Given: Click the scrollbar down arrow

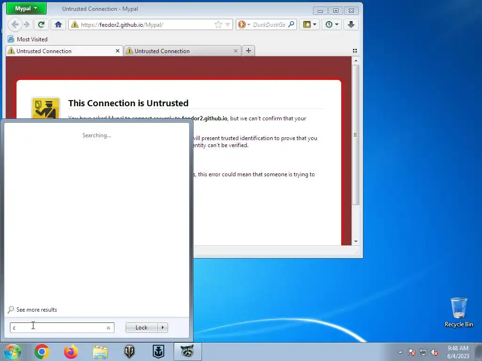Looking at the screenshot, I should (x=356, y=242).
